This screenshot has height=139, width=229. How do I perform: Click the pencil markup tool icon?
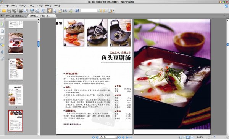70,11
